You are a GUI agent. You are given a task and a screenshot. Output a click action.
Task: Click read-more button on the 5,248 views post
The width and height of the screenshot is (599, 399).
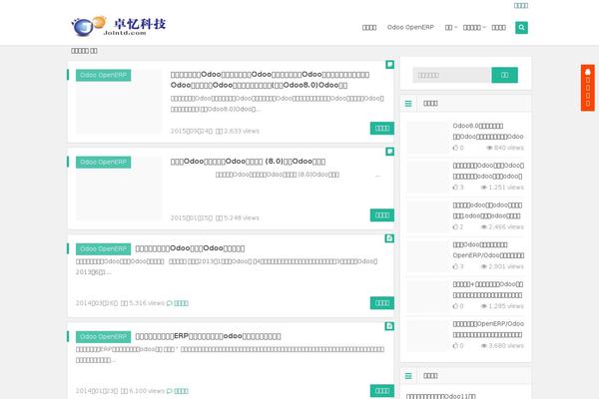[x=382, y=215]
